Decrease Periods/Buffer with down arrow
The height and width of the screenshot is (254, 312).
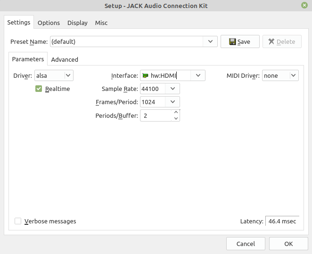176,118
